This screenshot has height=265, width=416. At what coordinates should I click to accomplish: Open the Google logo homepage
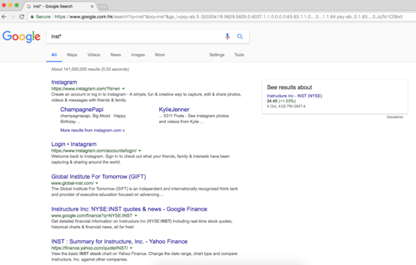click(x=21, y=36)
